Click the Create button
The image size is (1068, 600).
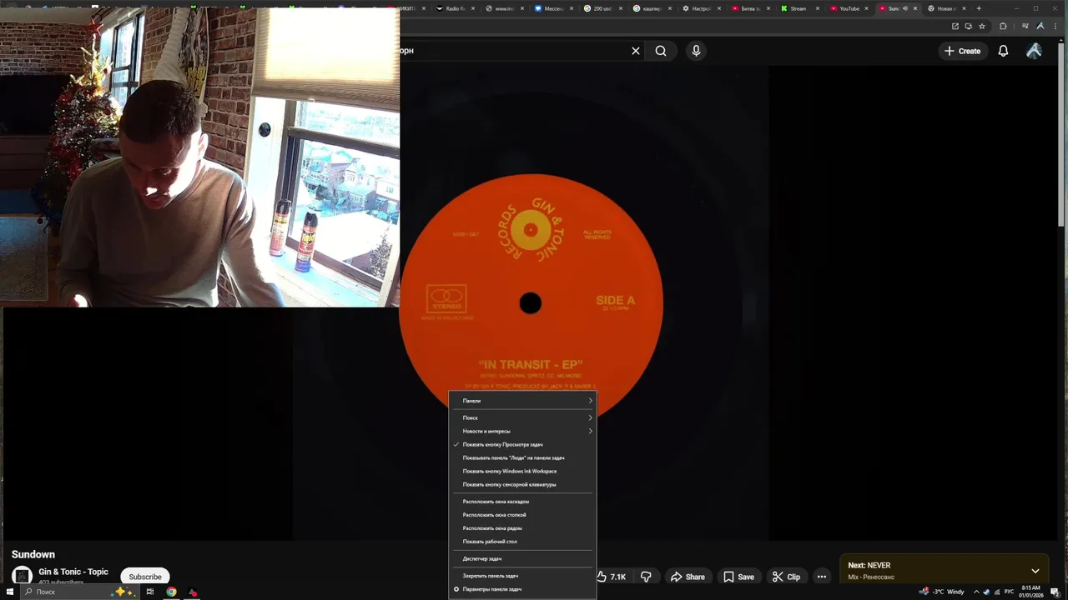point(962,51)
